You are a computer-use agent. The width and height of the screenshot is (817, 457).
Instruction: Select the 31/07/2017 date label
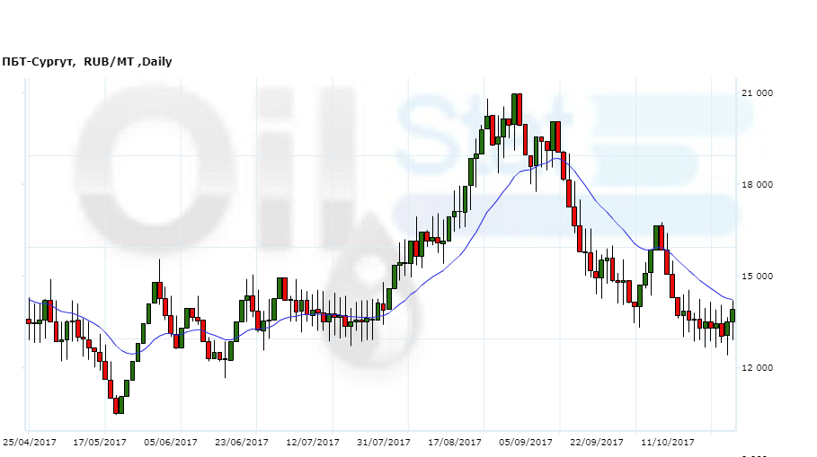tap(384, 443)
